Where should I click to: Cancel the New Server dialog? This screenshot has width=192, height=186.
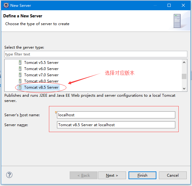tap(172, 175)
